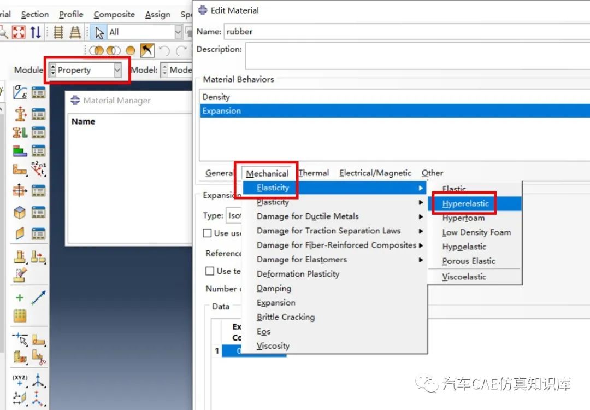The height and width of the screenshot is (410, 590).
Task: Expand Damage for Fiber-Reinforced Composites submenu
Action: pyautogui.click(x=334, y=245)
